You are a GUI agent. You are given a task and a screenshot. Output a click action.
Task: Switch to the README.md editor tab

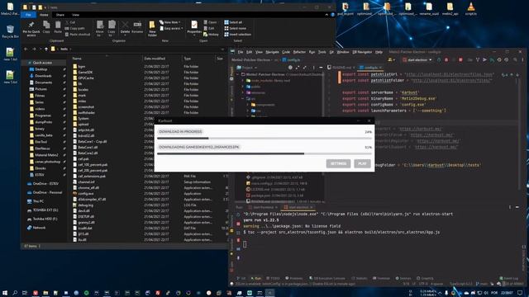pos(341,68)
